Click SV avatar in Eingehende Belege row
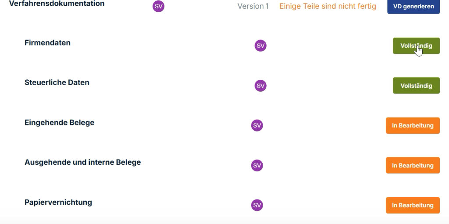The height and width of the screenshot is (224, 449). [257, 125]
